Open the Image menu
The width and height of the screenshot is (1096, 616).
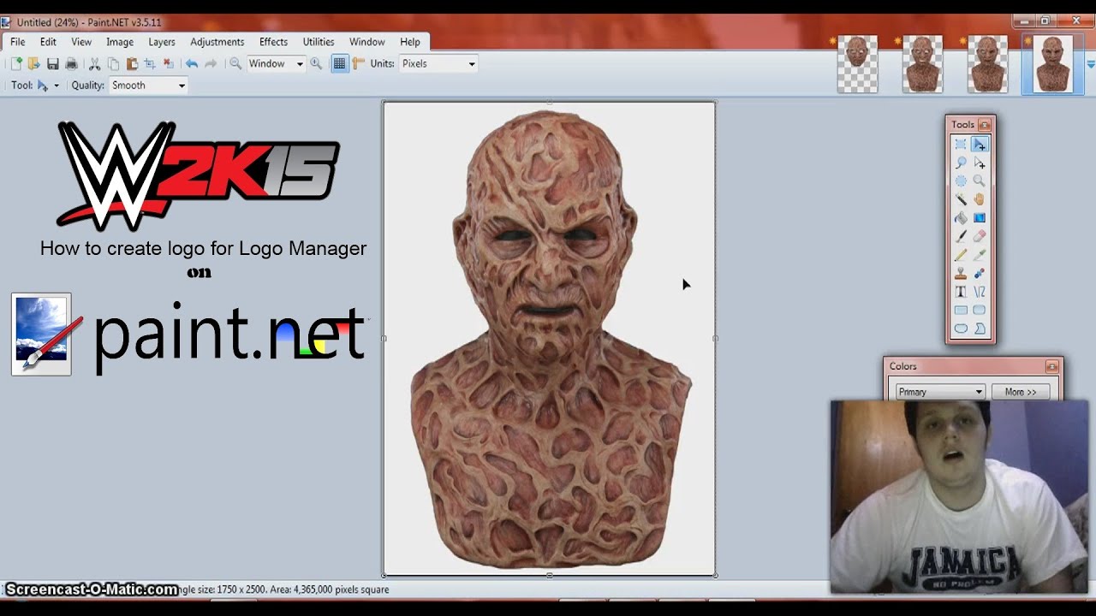pos(120,42)
